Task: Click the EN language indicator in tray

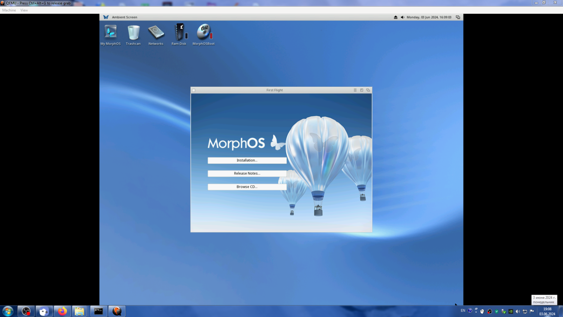Action: click(463, 311)
